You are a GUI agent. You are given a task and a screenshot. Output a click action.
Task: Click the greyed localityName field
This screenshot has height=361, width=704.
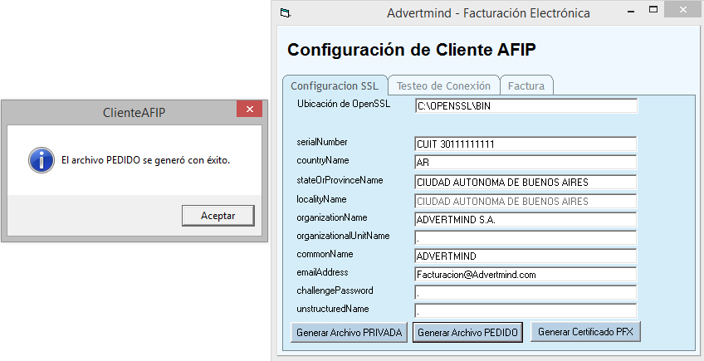[x=526, y=201]
